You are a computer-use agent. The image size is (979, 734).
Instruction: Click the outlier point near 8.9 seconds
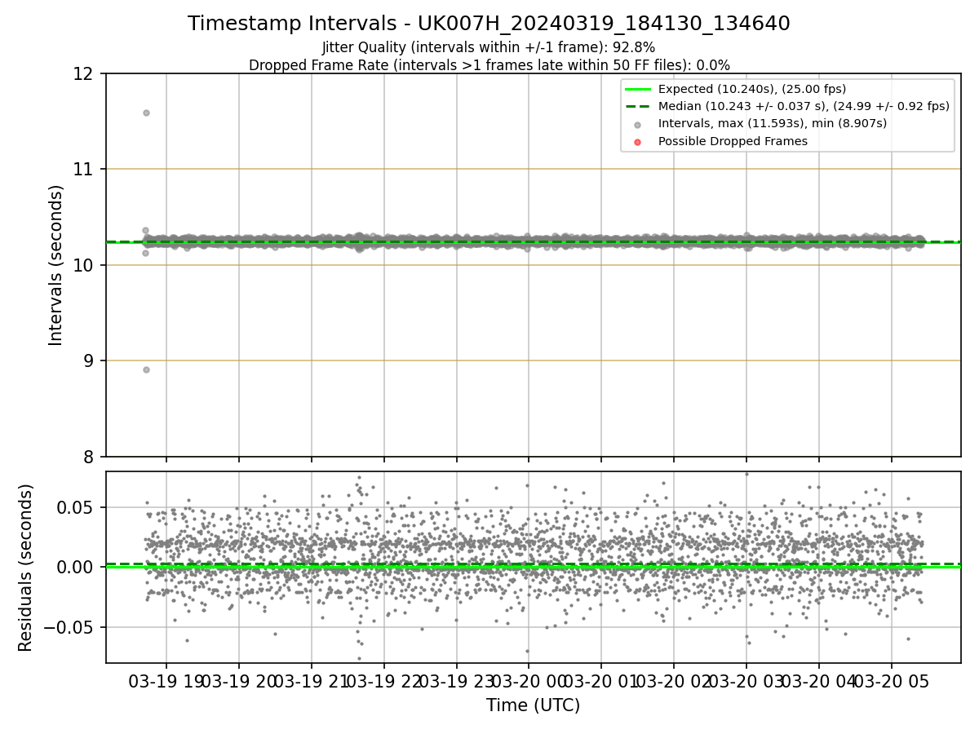146,369
